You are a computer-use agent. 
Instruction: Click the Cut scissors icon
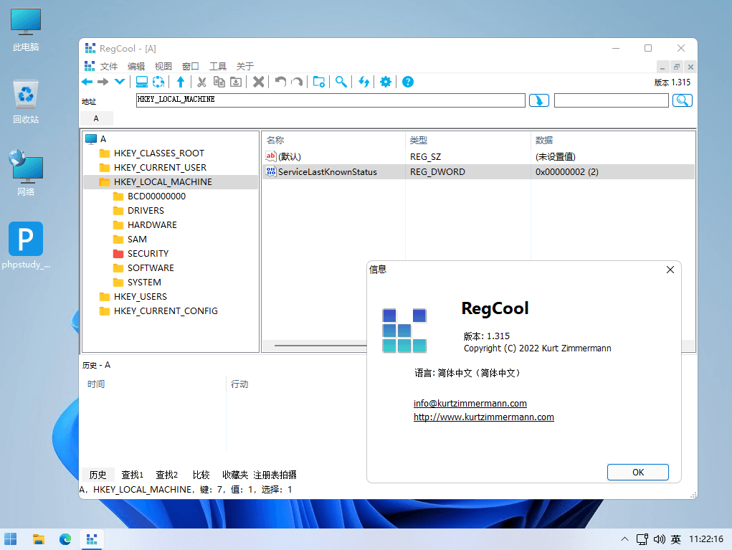(201, 82)
